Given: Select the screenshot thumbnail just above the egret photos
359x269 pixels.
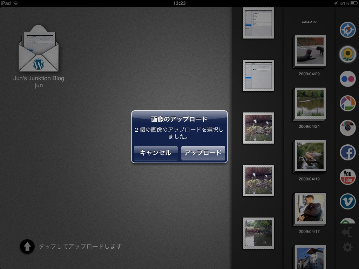Looking at the screenshot, I should [258, 76].
